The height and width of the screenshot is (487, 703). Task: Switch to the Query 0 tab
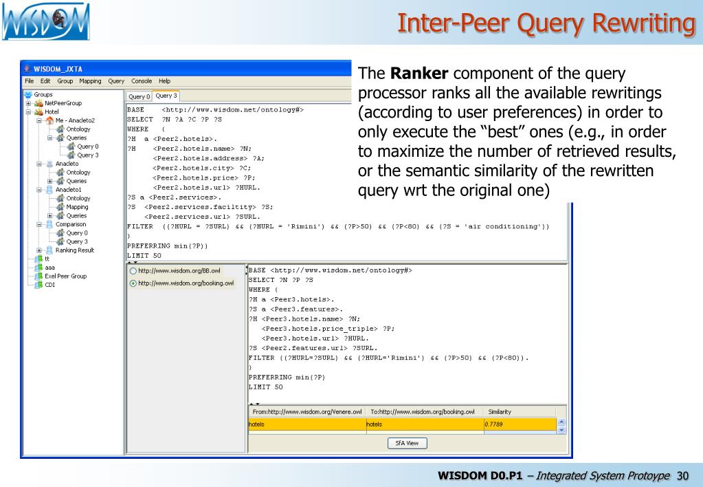point(139,96)
